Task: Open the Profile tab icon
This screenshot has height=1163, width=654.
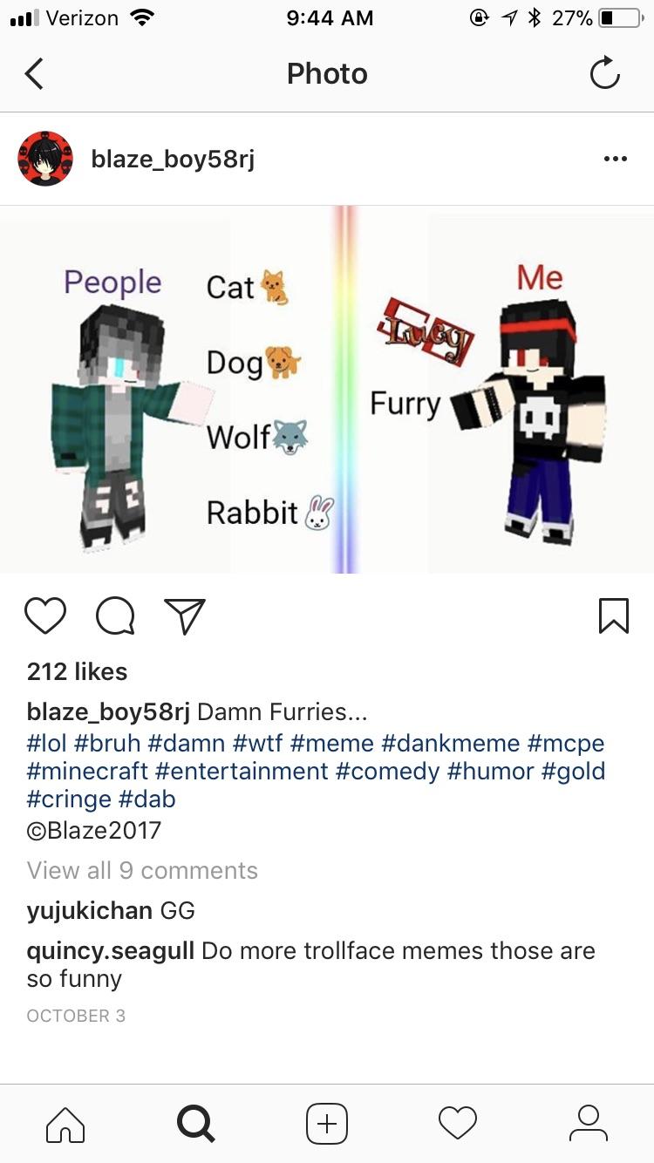Action: pyautogui.click(x=589, y=1123)
